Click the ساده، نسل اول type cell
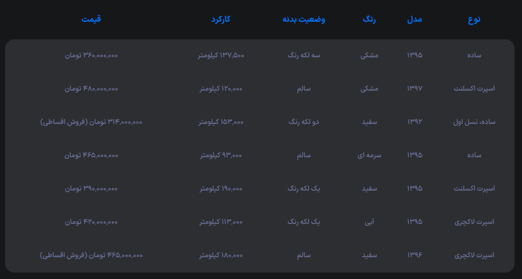Image resolution: width=522 pixels, height=279 pixels. [474, 122]
